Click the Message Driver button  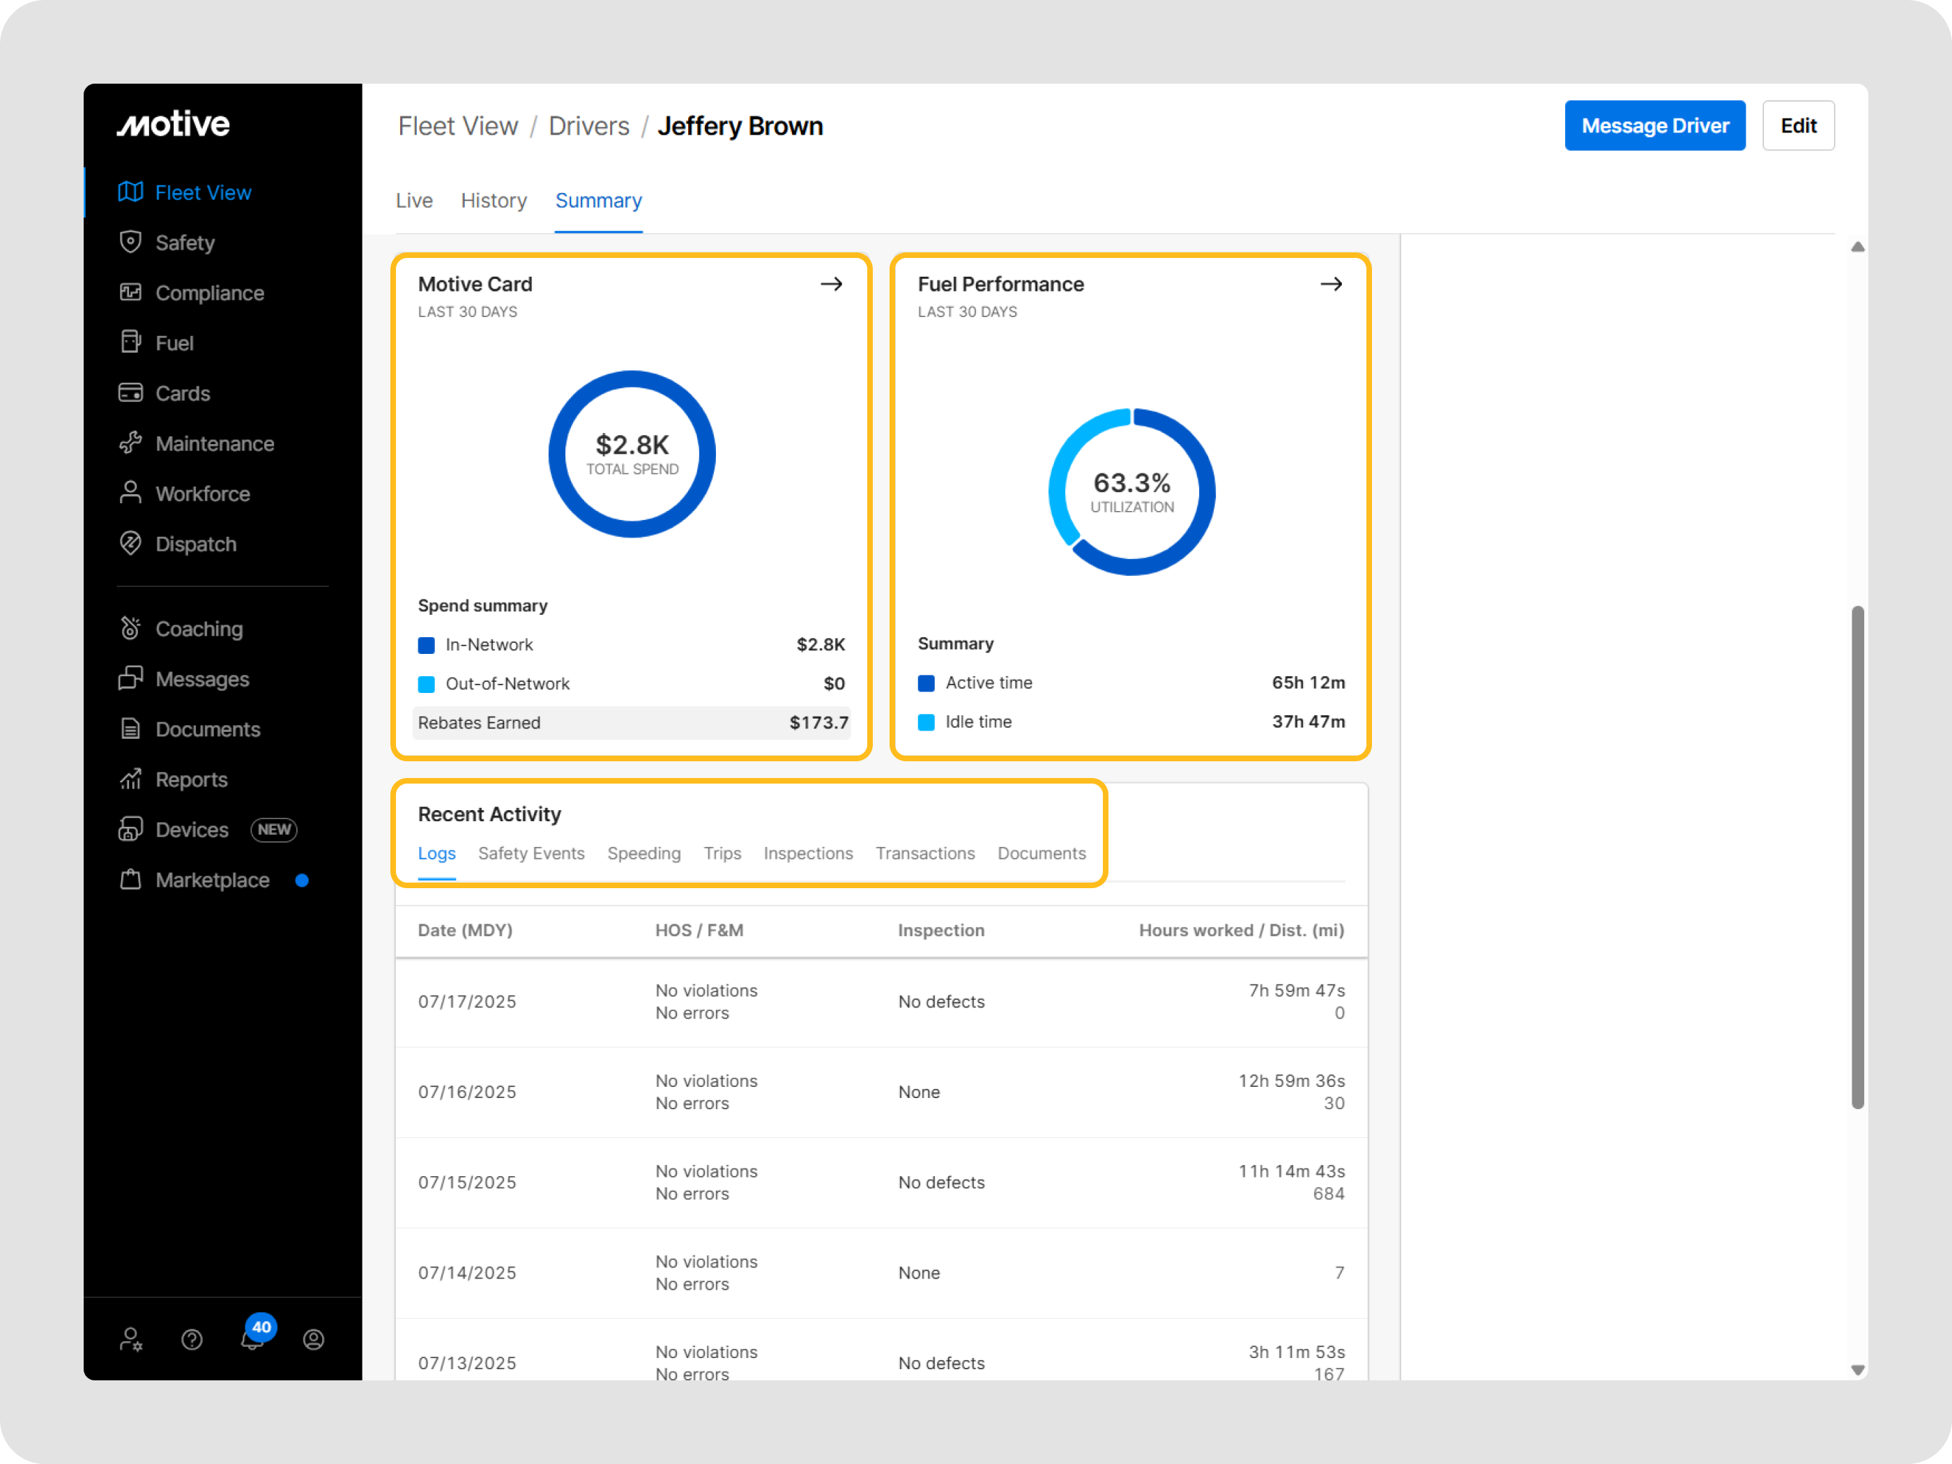tap(1654, 125)
